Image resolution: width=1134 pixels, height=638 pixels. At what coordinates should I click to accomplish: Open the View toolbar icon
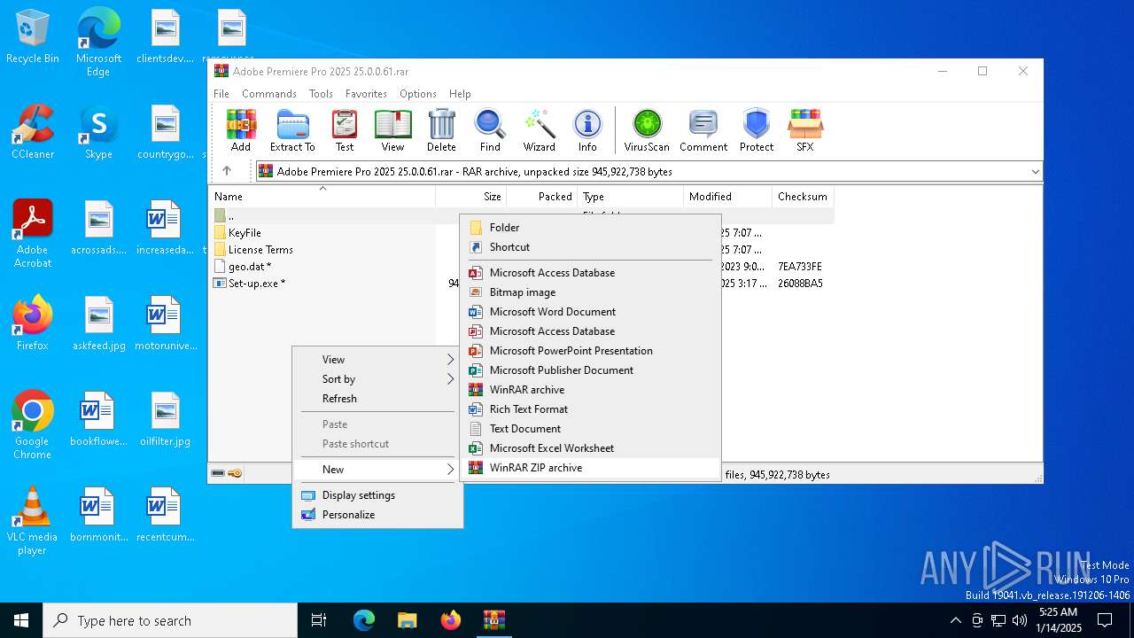tap(392, 131)
